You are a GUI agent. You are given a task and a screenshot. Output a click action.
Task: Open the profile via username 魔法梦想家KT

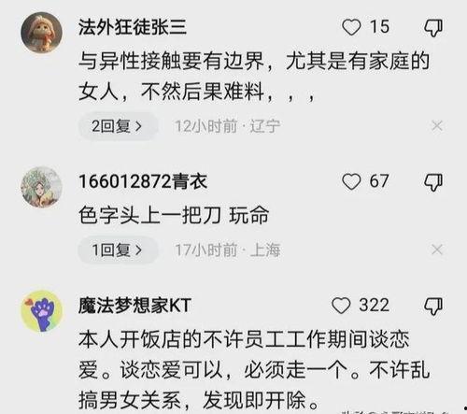134,306
